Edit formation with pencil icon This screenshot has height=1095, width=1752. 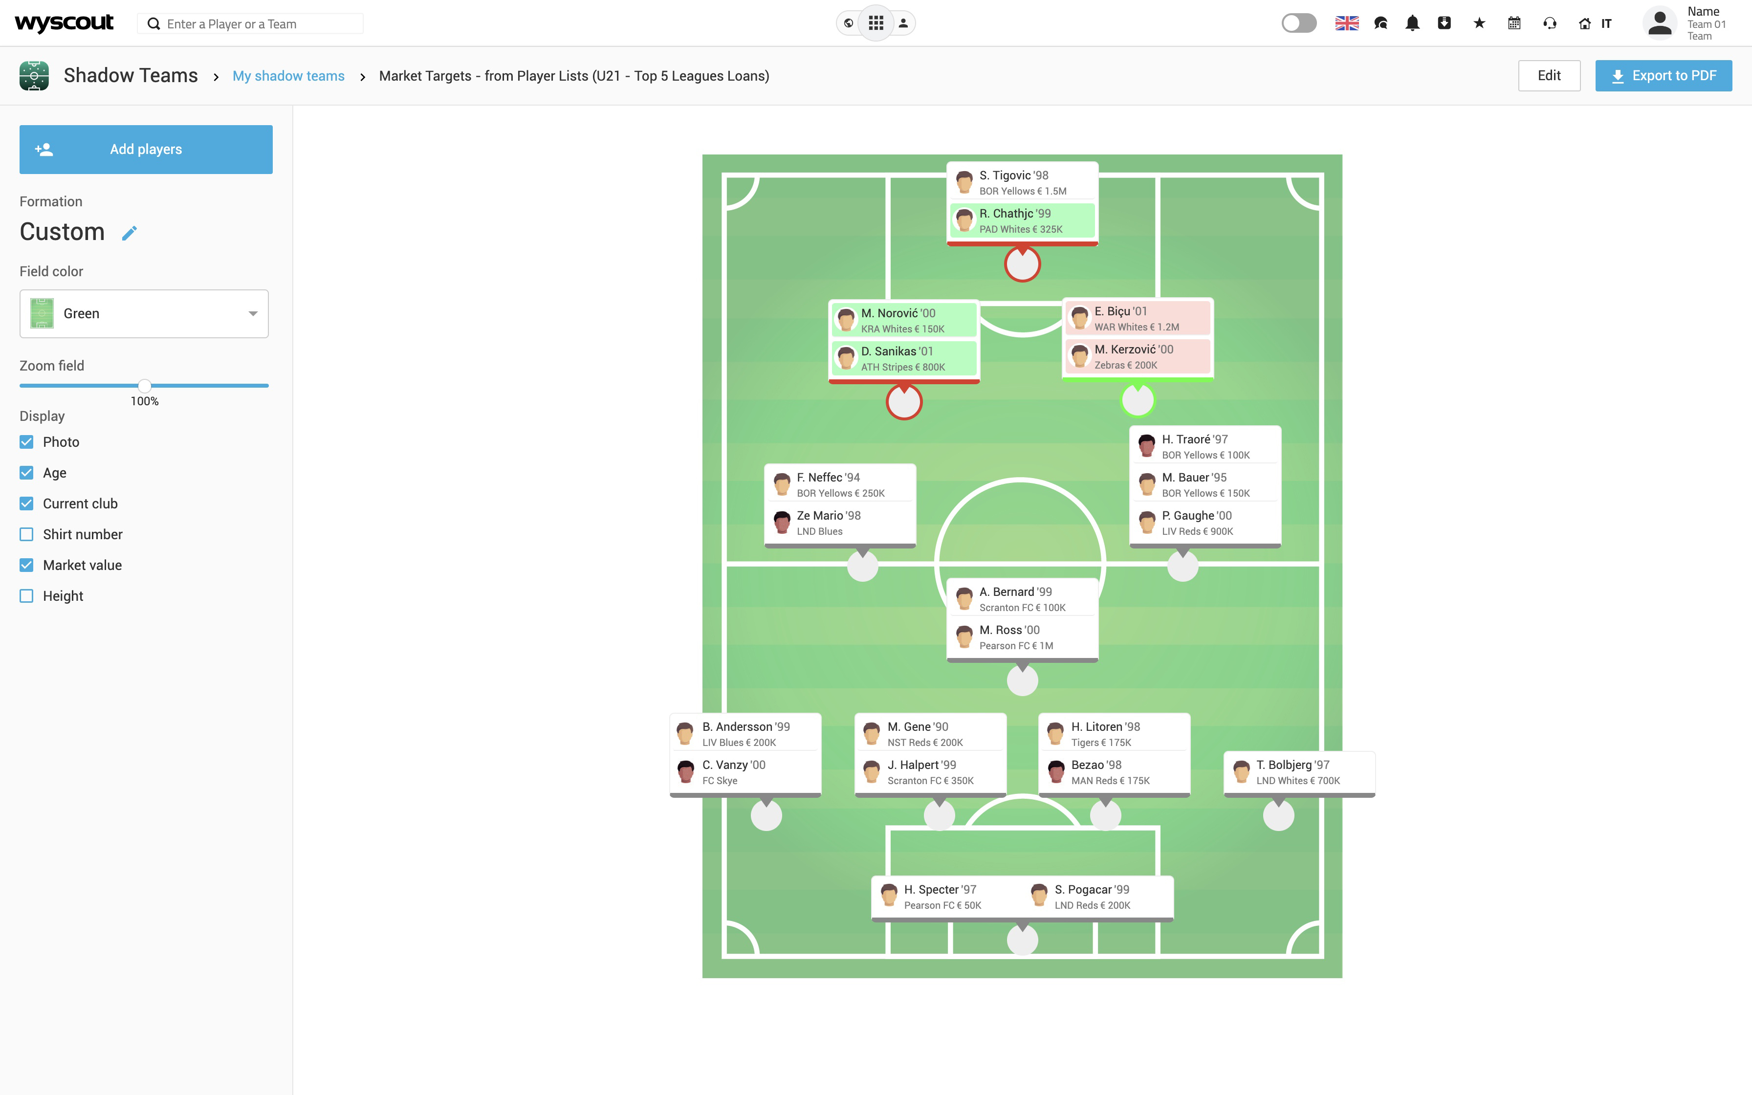tap(130, 233)
